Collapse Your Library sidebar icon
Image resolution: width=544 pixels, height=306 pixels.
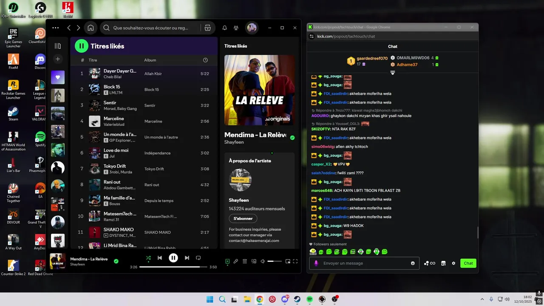coord(58,46)
